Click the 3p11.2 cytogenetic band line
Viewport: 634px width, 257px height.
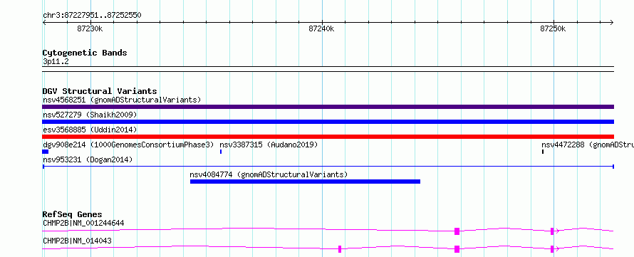point(328,69)
